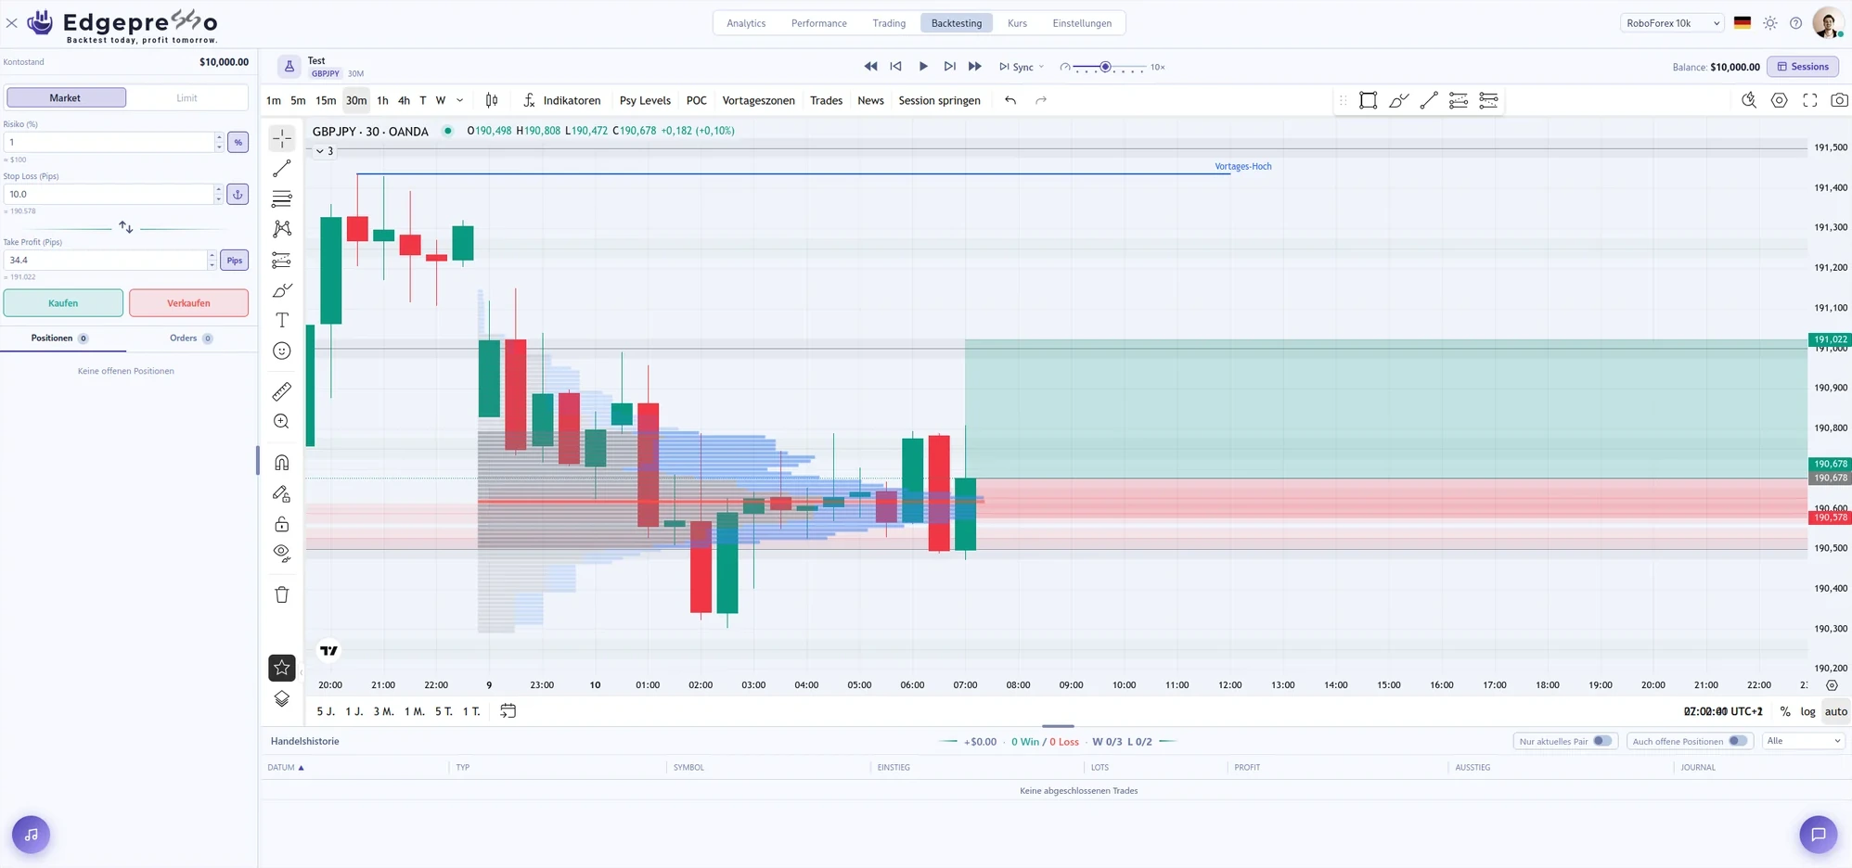
Task: Toggle light/dark theme sun icon
Action: (x=1770, y=23)
